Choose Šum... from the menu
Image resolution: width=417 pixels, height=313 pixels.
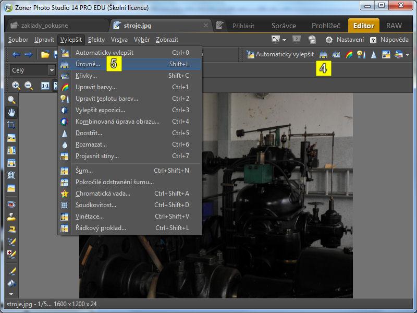[129, 171]
